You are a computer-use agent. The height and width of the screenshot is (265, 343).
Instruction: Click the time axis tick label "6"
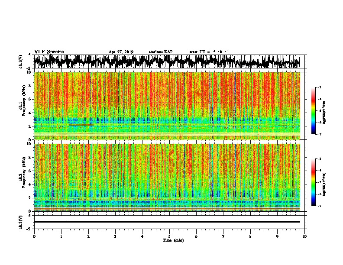click(197, 236)
